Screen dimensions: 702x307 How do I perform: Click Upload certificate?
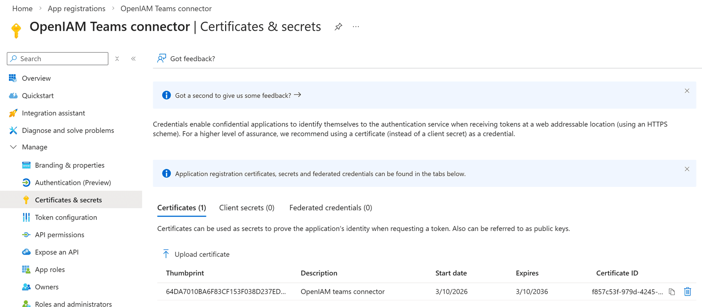click(x=196, y=254)
